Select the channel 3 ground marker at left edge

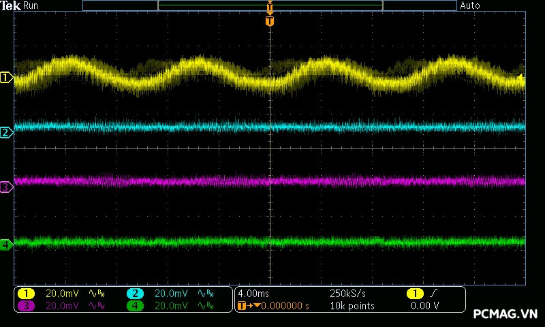pyautogui.click(x=6, y=187)
